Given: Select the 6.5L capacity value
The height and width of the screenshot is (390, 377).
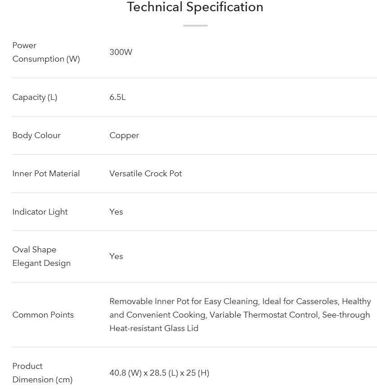Looking at the screenshot, I should [x=118, y=97].
